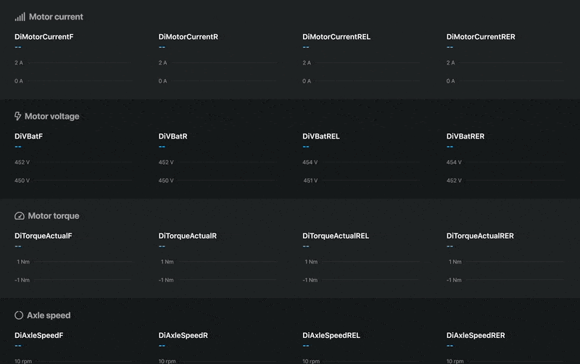Open the DiMotorCurrentREL signal
The width and height of the screenshot is (580, 364).
[336, 36]
